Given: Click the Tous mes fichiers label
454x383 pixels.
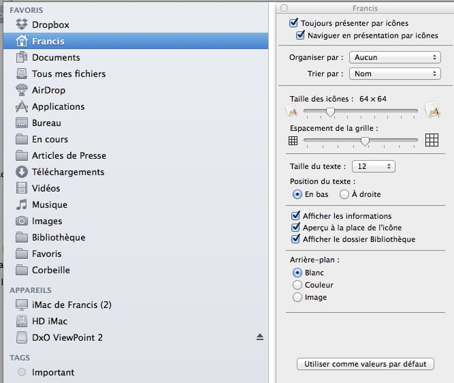Looking at the screenshot, I should coord(69,74).
